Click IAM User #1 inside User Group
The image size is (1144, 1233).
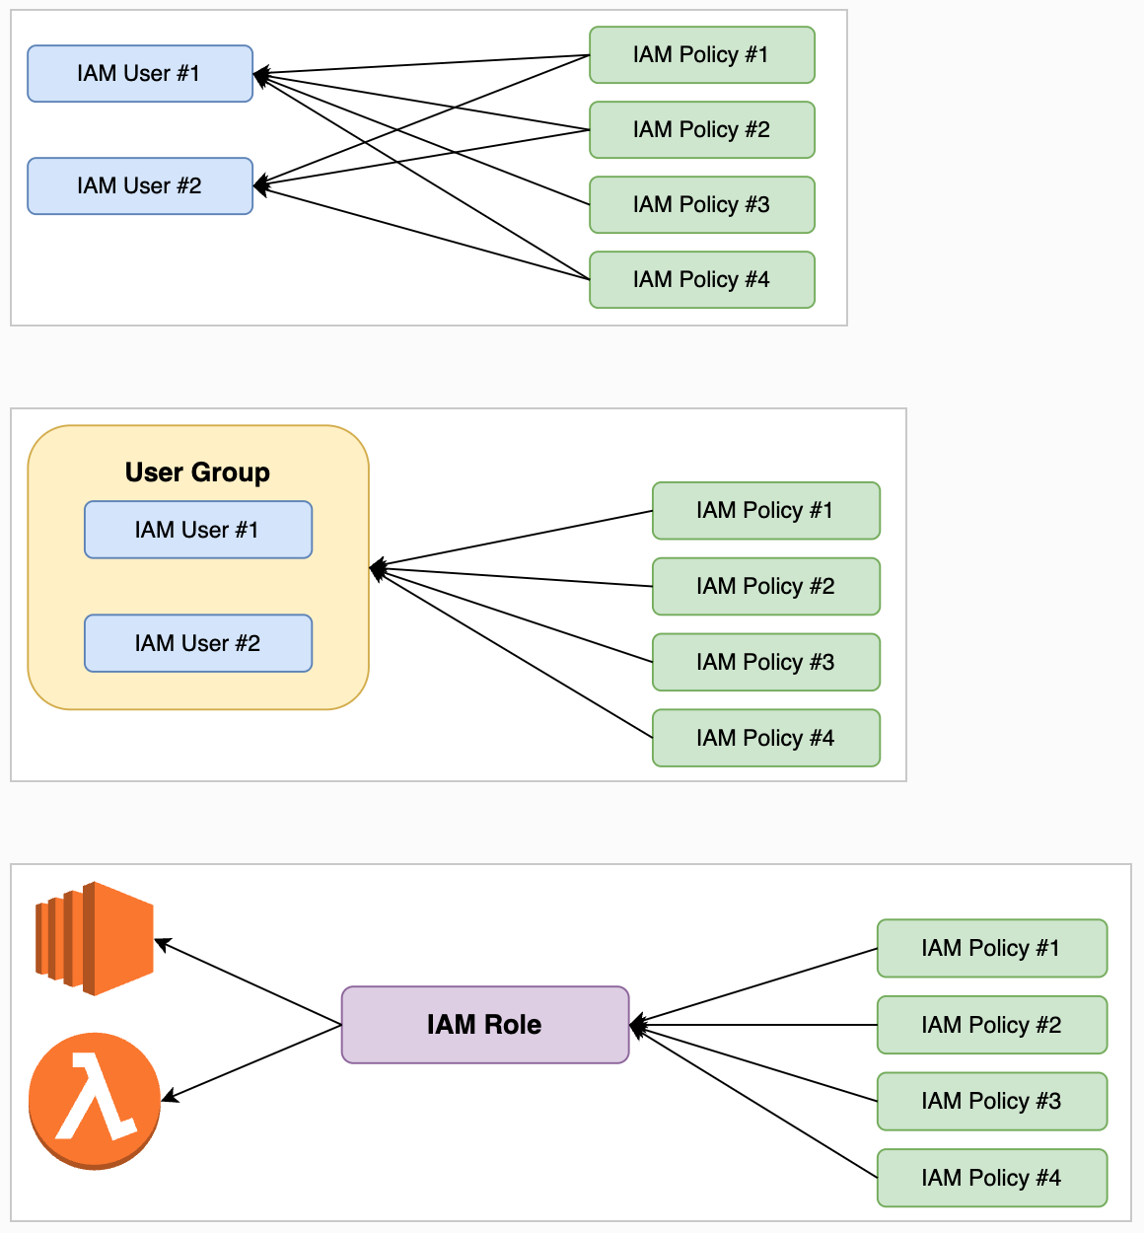click(x=198, y=531)
